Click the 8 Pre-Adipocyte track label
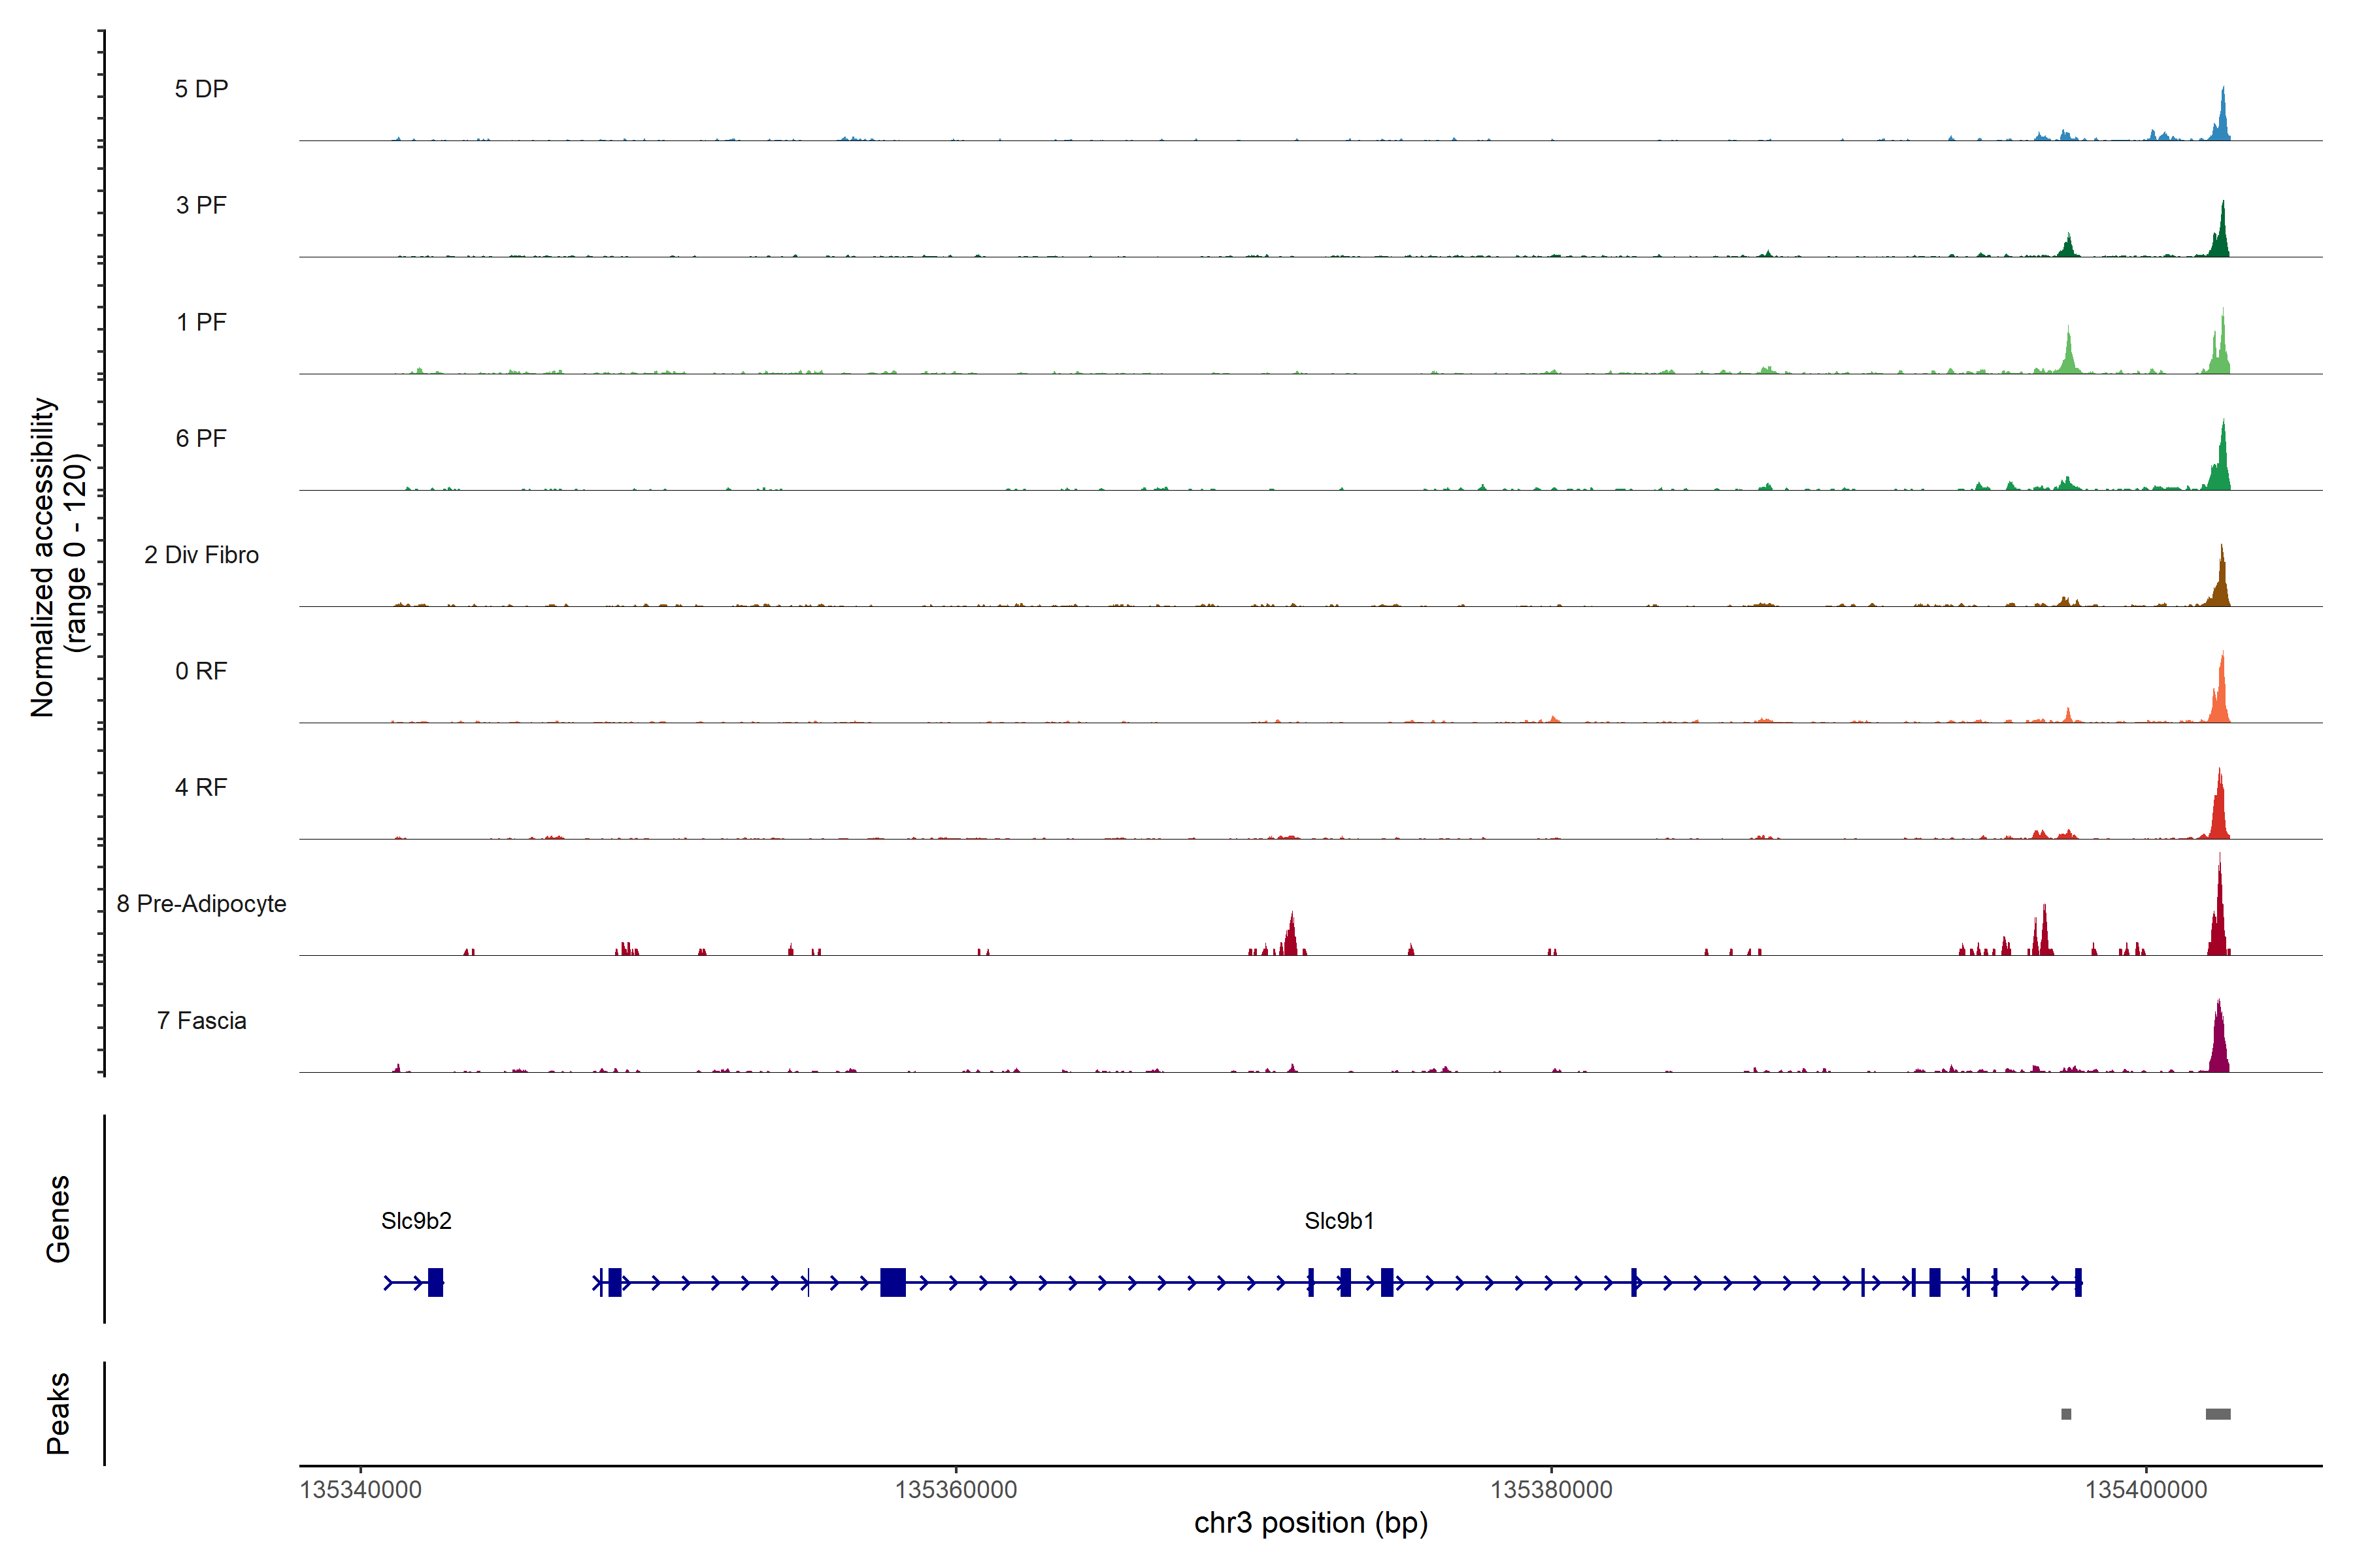This screenshot has width=2353, height=1568. point(201,904)
